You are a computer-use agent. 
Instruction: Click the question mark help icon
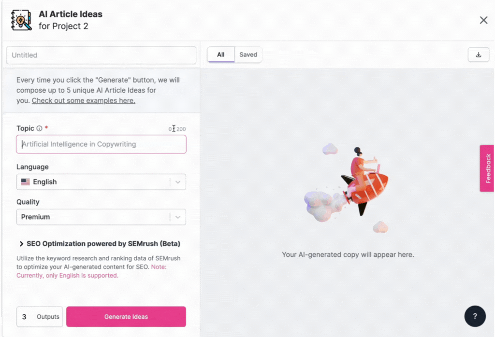(x=475, y=316)
